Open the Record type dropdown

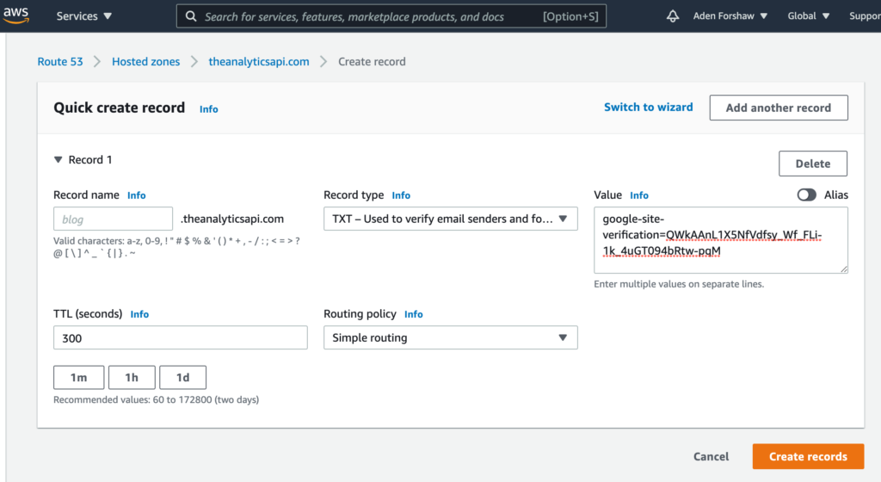(450, 219)
